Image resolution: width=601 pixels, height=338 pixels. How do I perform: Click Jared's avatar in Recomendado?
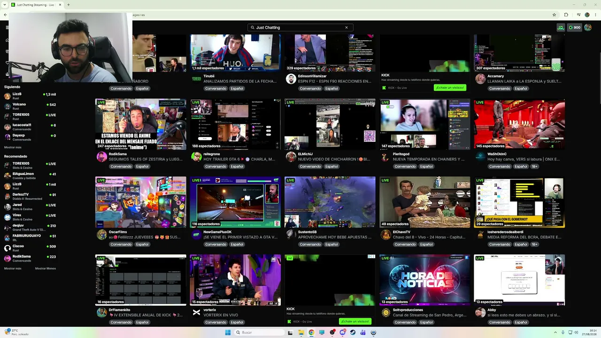(8, 207)
